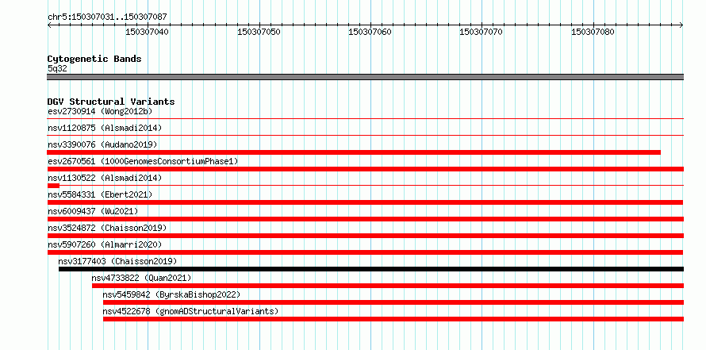
Task: Click the 150307050 ruler position
Action: click(x=259, y=32)
